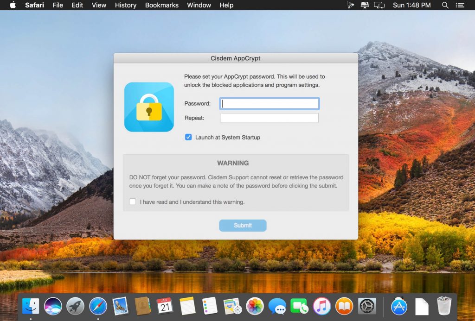This screenshot has height=321, width=475.
Task: Open Mail from the Dock
Action: (119, 306)
